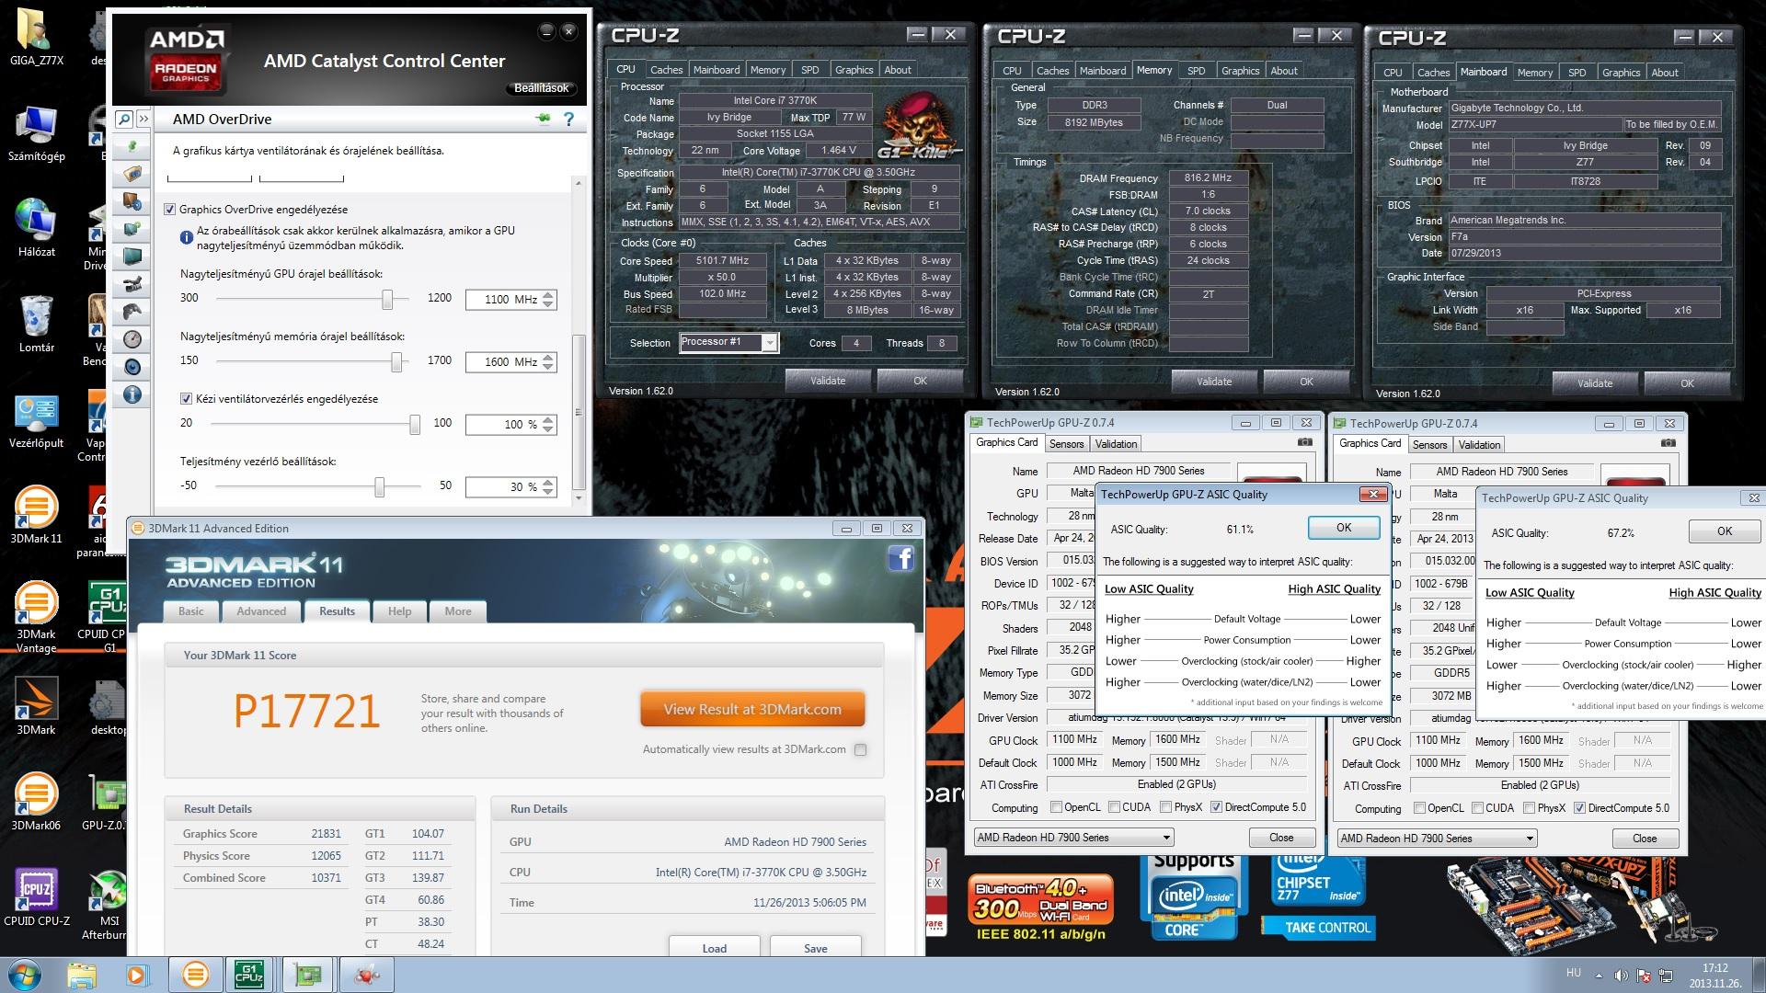Open Sensors tab in left GPU-Z window

pos(1066,444)
